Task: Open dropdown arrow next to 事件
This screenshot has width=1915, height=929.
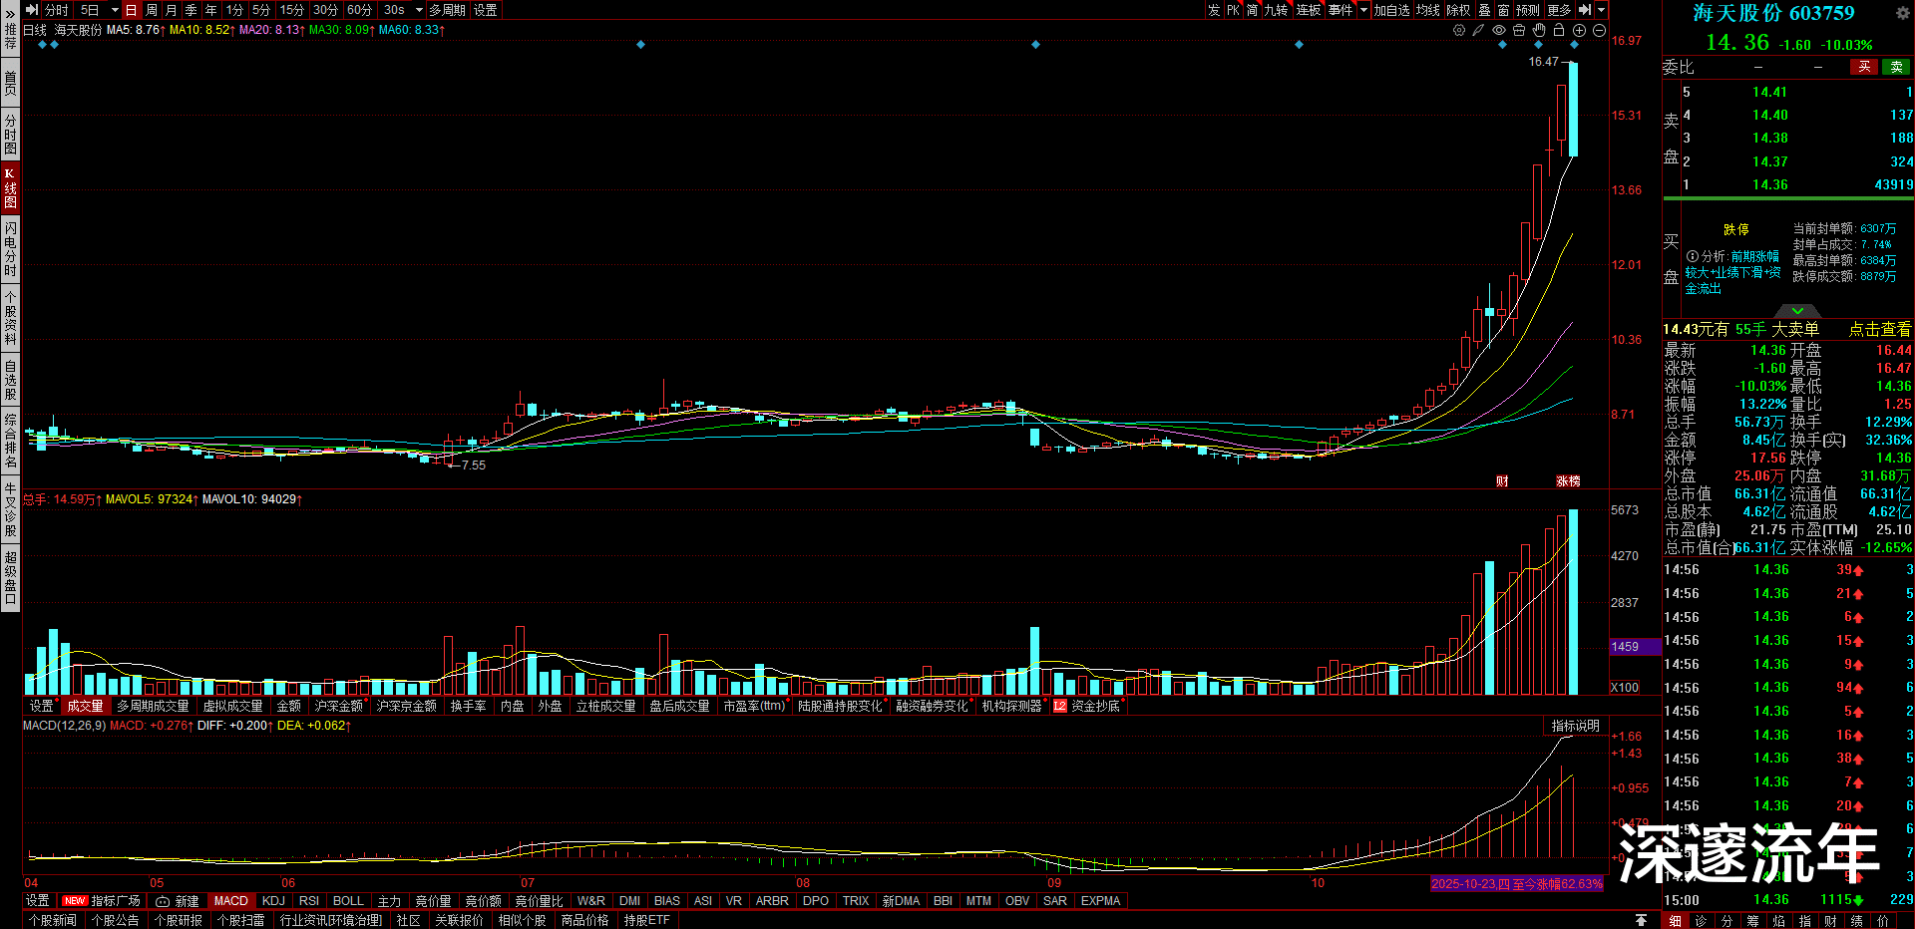Action: 1363,10
